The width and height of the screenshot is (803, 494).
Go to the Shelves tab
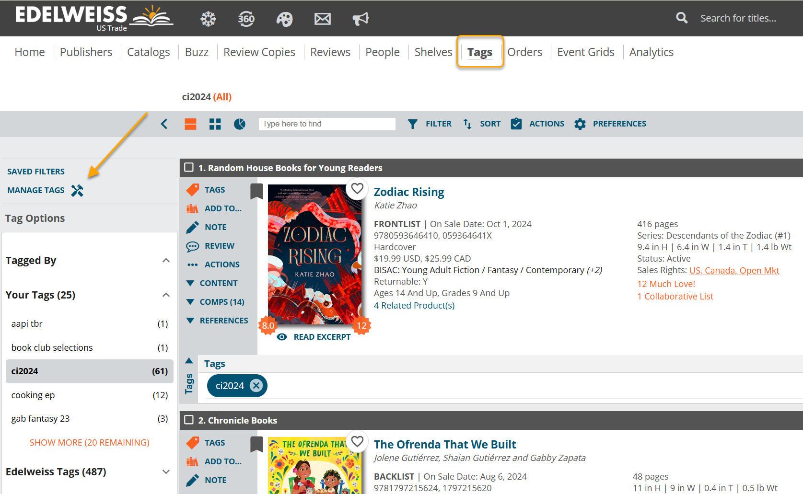click(433, 52)
